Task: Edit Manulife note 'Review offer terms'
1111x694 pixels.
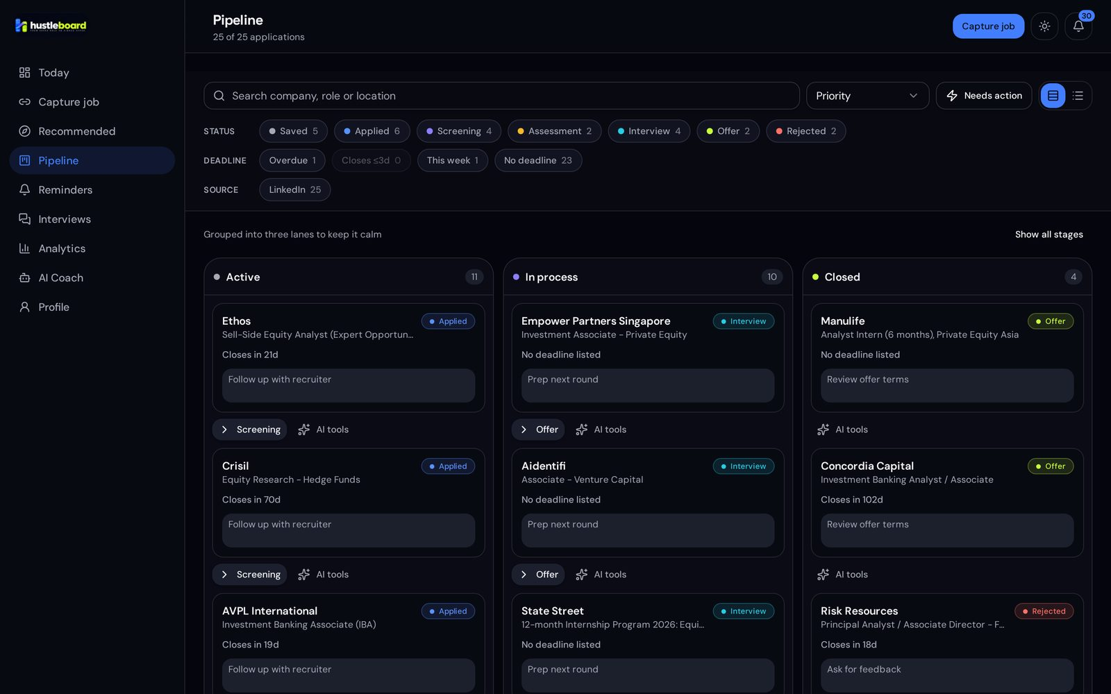Action: coord(947,386)
